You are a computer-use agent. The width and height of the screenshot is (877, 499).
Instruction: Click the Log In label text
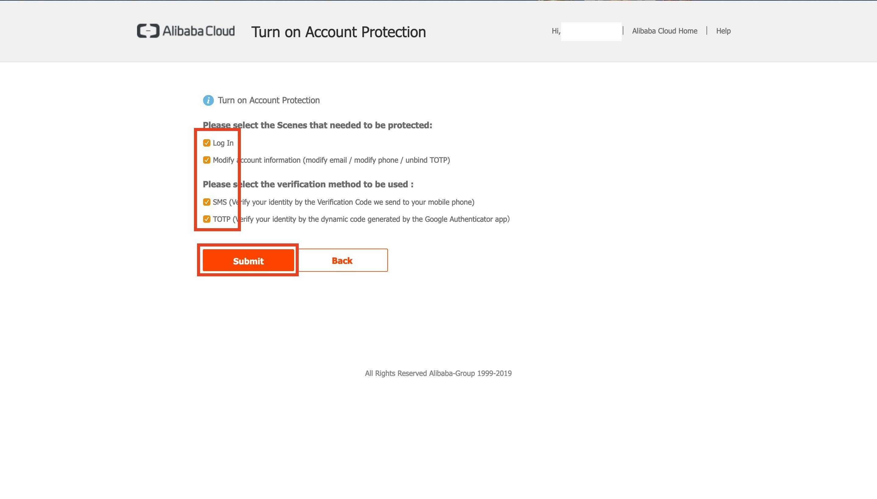tap(223, 143)
